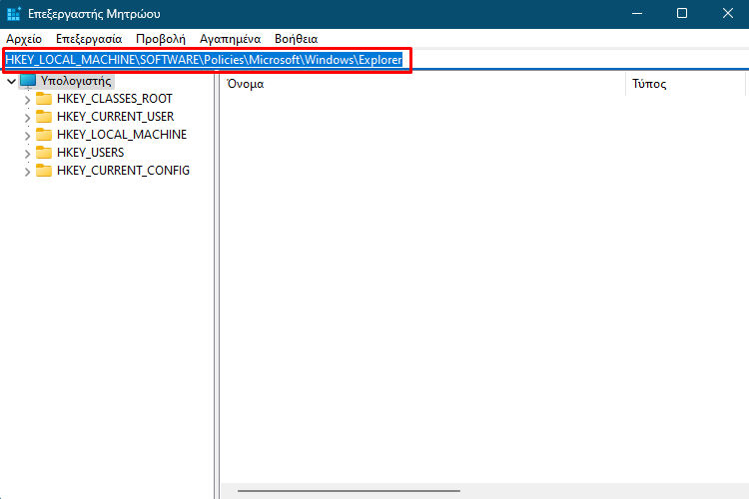Open the Αρχείο menu

pyautogui.click(x=24, y=39)
